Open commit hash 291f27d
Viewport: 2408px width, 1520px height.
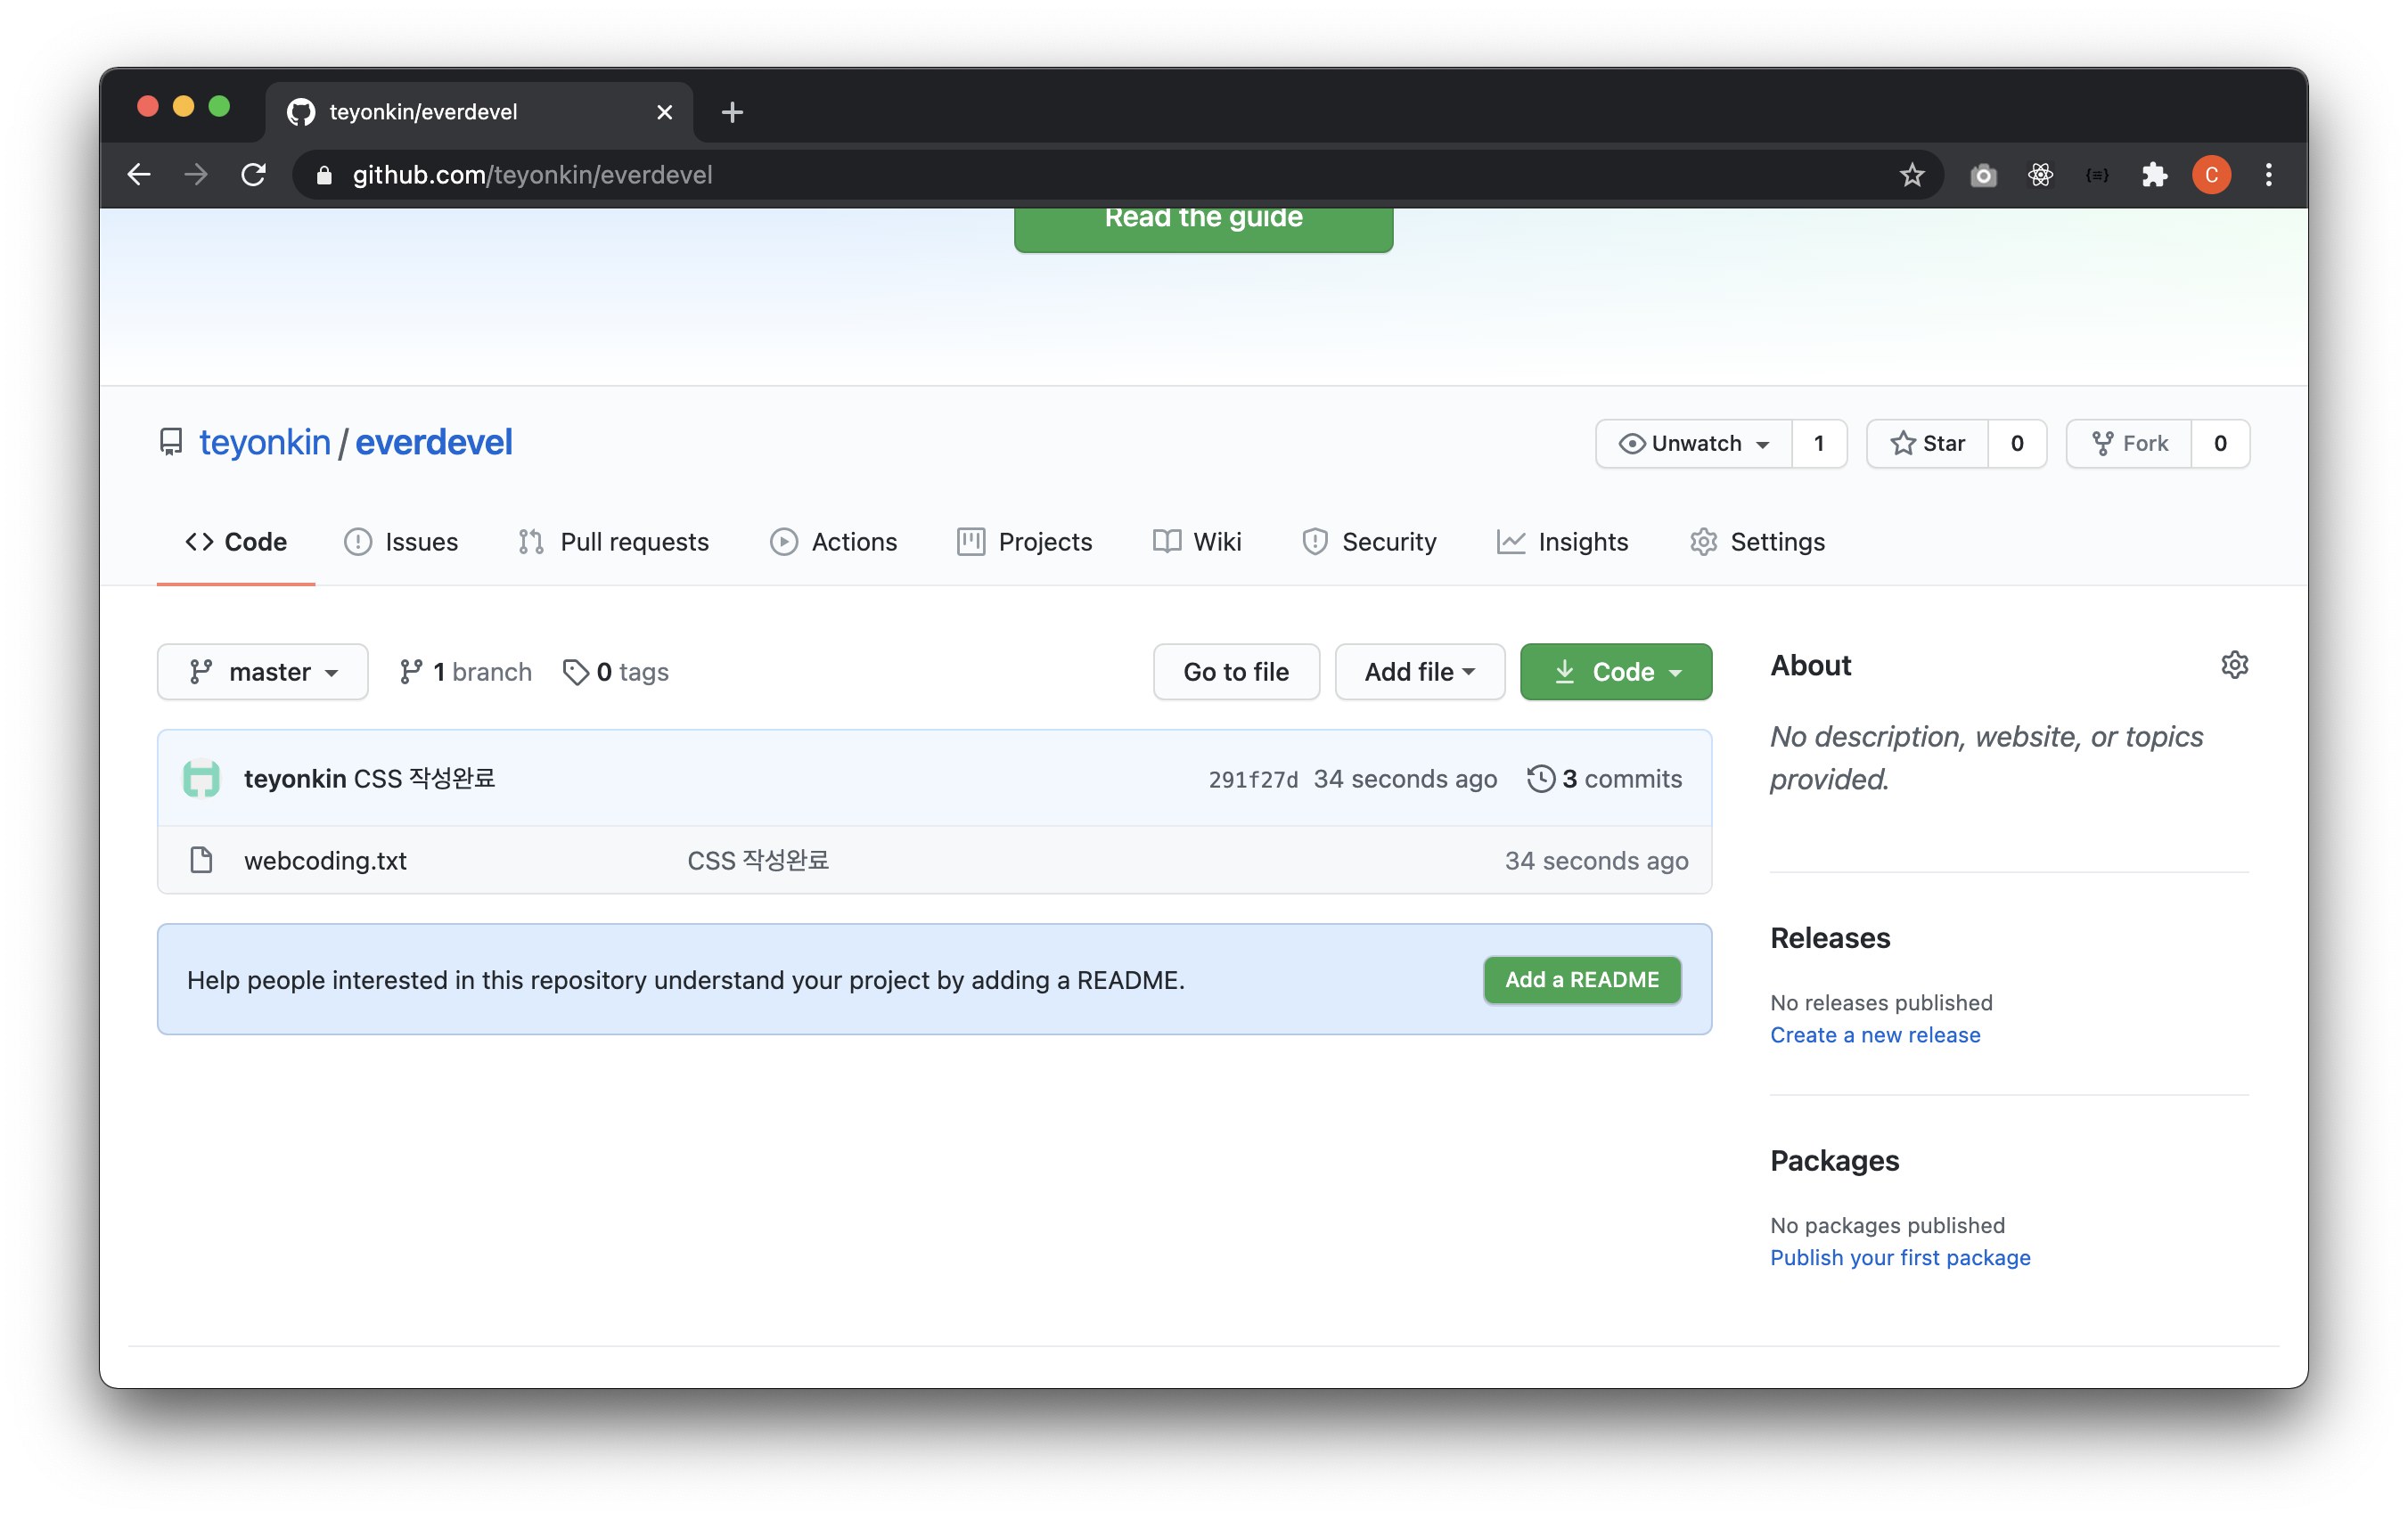[x=1253, y=779]
